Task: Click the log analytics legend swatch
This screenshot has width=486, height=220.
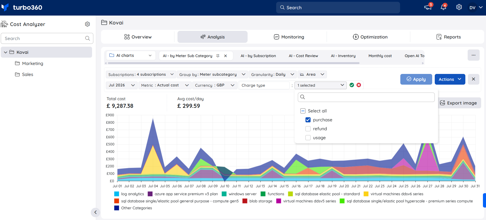Action: click(x=117, y=194)
